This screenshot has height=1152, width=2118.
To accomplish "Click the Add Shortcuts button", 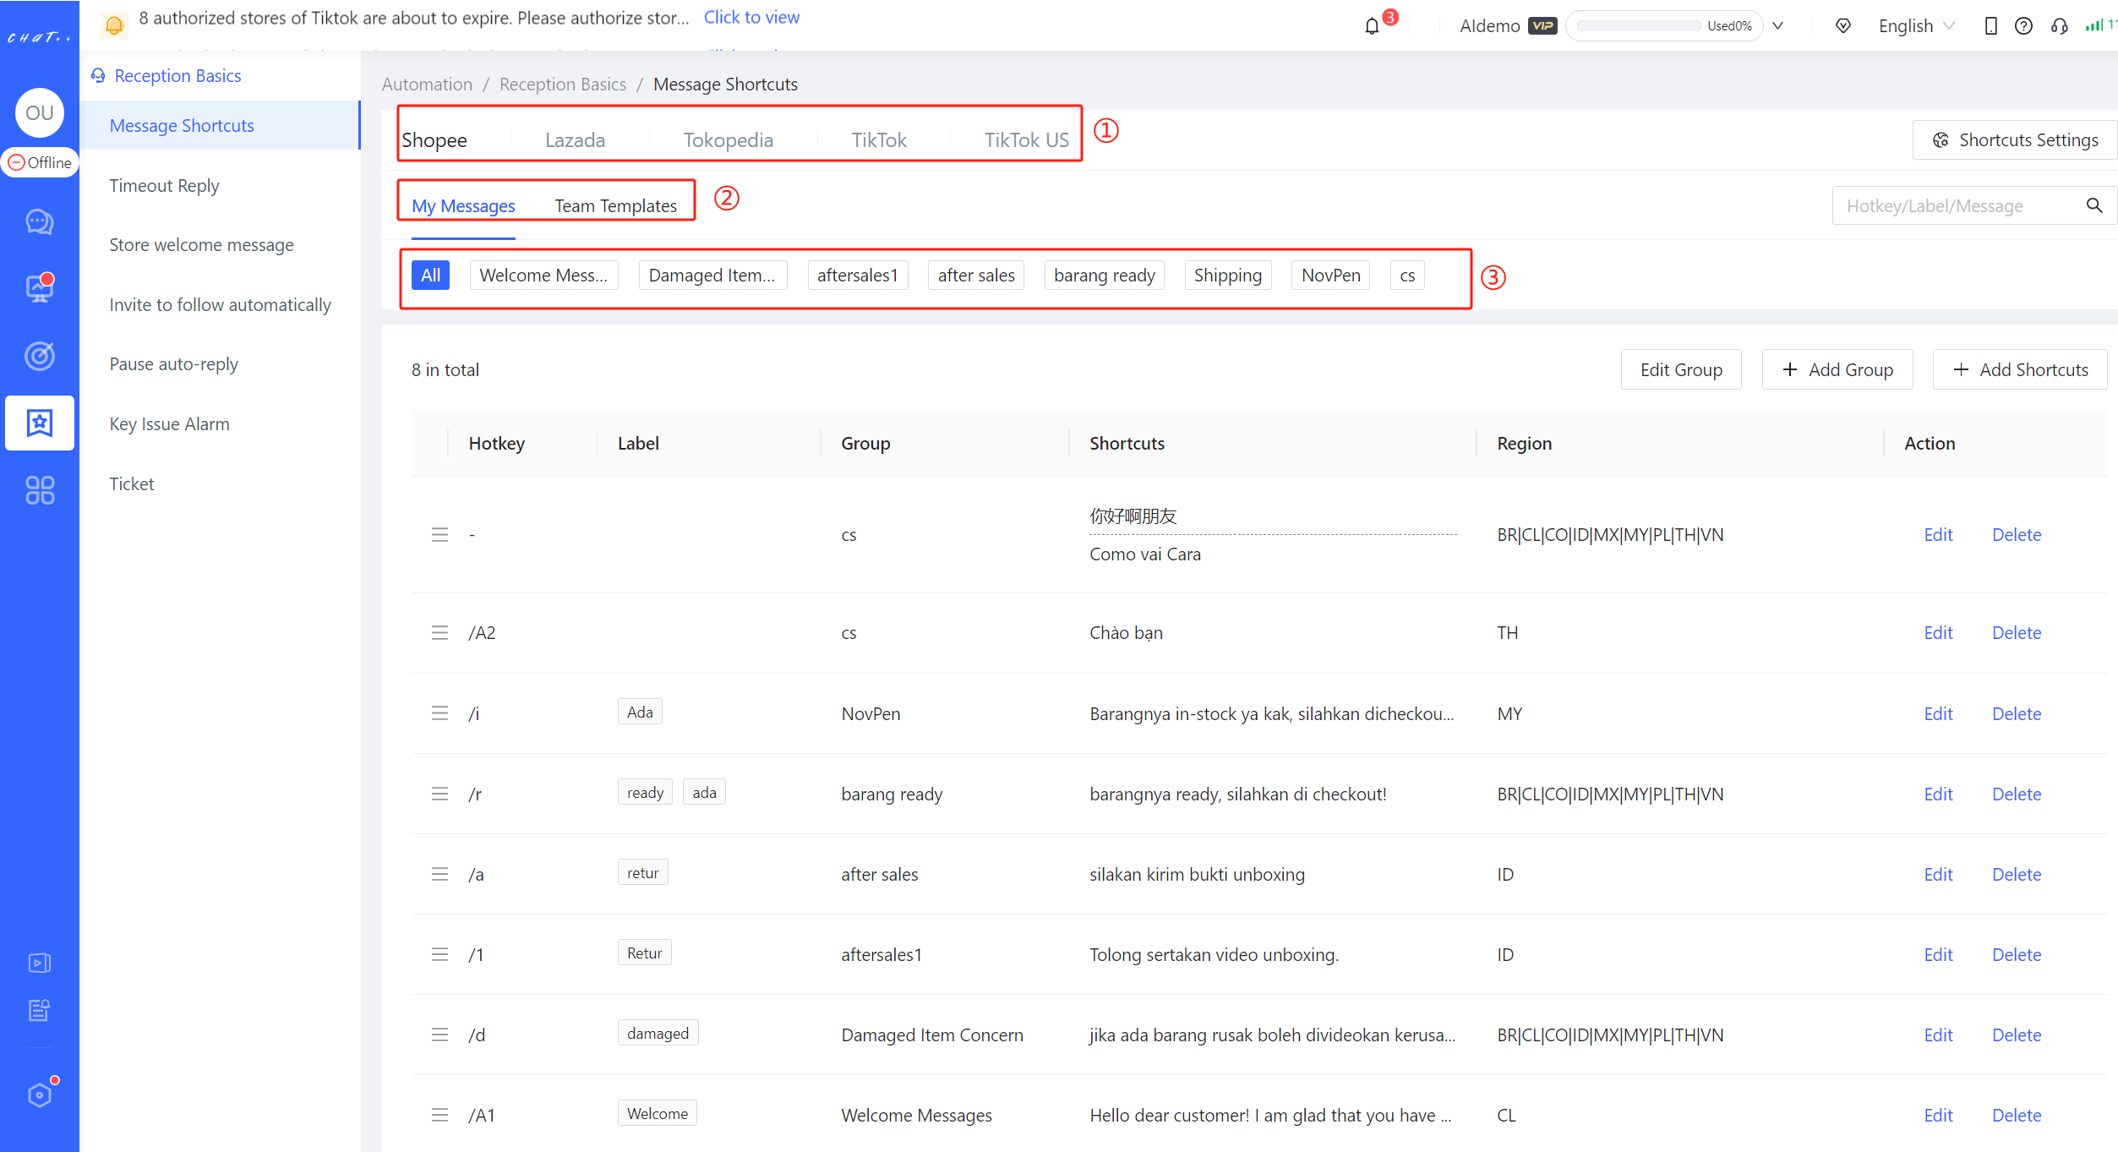I will 2020,369.
